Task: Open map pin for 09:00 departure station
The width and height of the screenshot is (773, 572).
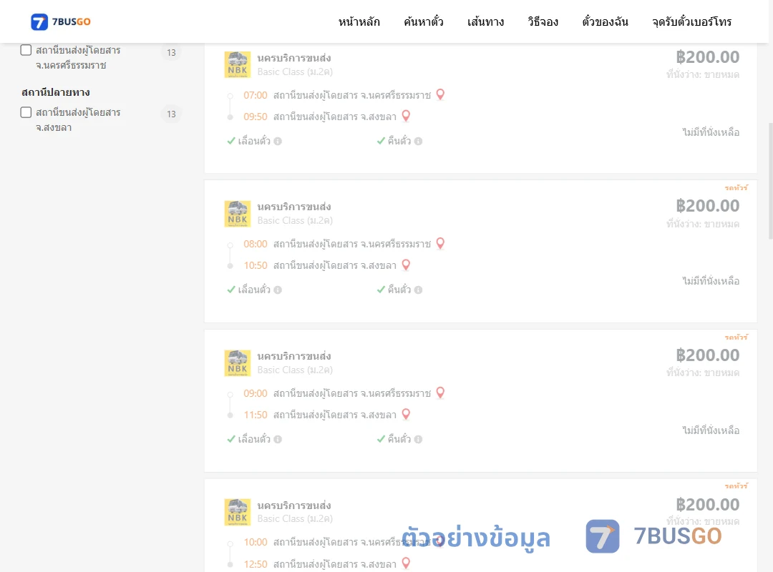Action: 440,393
